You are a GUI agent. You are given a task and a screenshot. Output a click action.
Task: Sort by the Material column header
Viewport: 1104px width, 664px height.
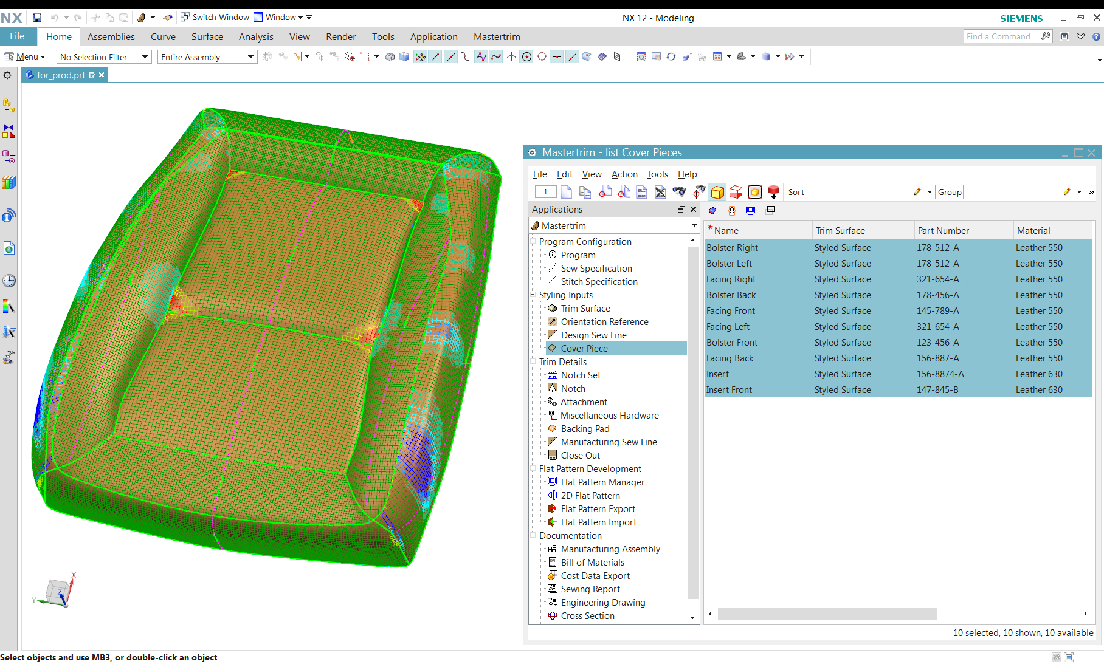[x=1053, y=230]
